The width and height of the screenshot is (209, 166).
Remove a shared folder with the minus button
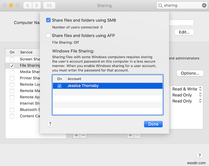[x=83, y=136]
